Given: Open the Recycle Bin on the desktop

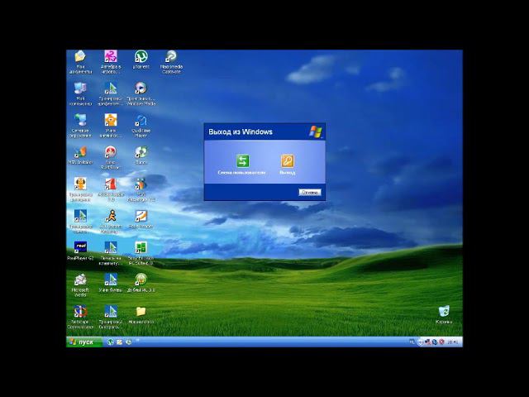Looking at the screenshot, I should tap(444, 312).
